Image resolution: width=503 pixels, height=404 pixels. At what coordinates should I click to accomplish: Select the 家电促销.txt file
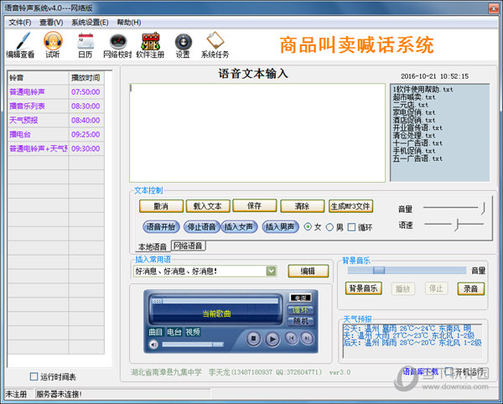coord(414,112)
